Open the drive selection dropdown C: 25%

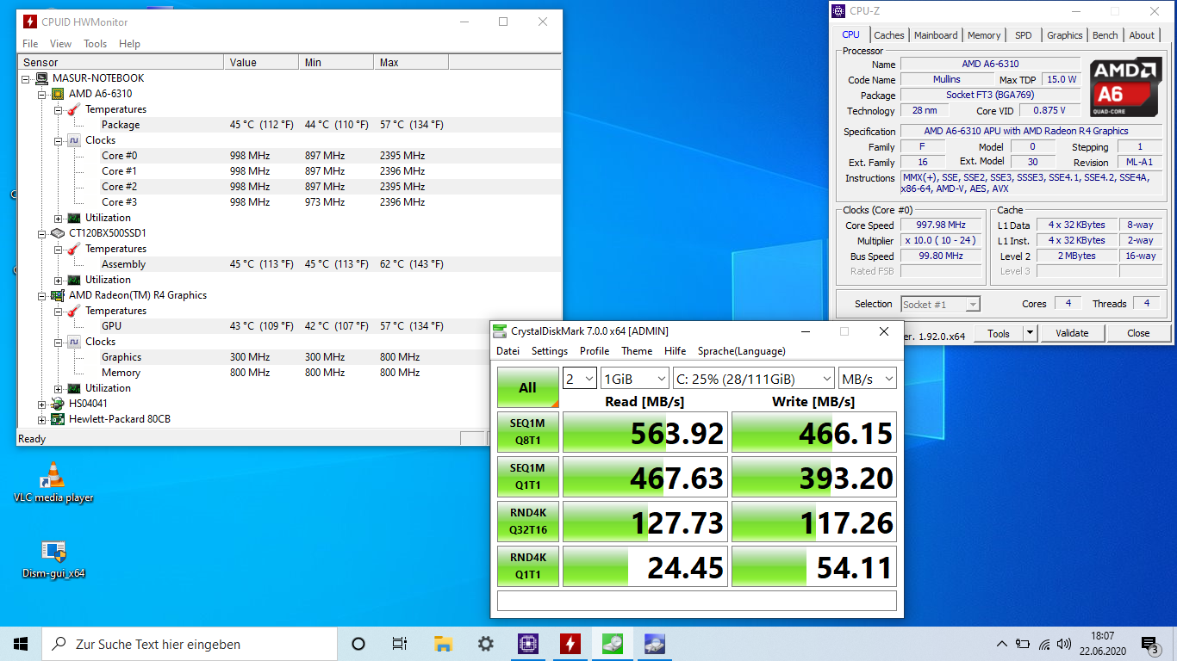[x=753, y=379]
